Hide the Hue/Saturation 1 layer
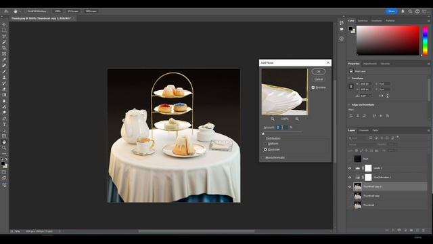 350,178
